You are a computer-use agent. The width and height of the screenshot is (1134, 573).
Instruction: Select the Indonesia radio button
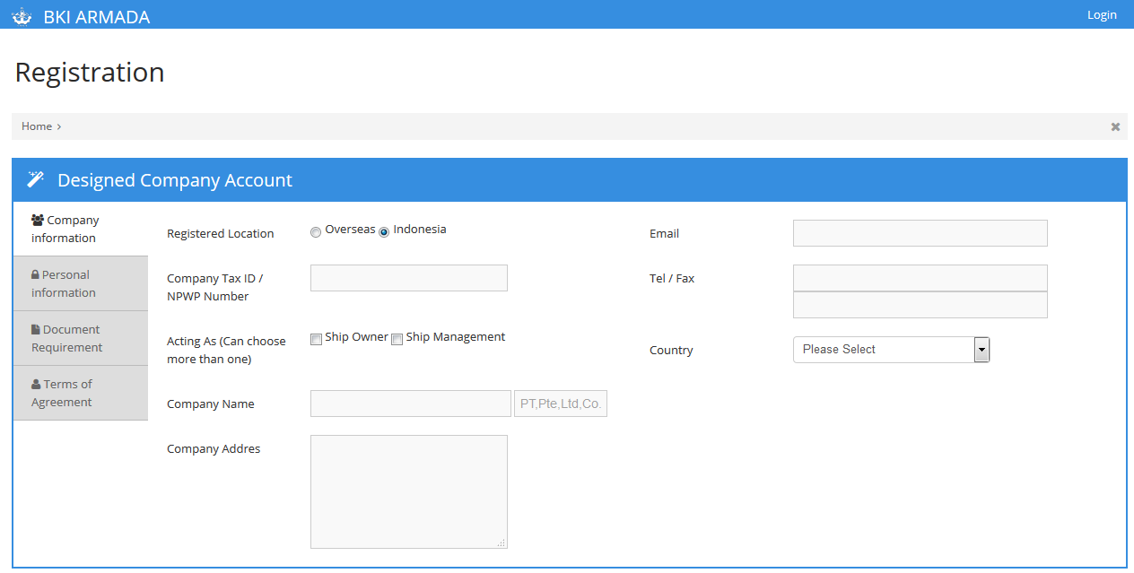pyautogui.click(x=384, y=233)
